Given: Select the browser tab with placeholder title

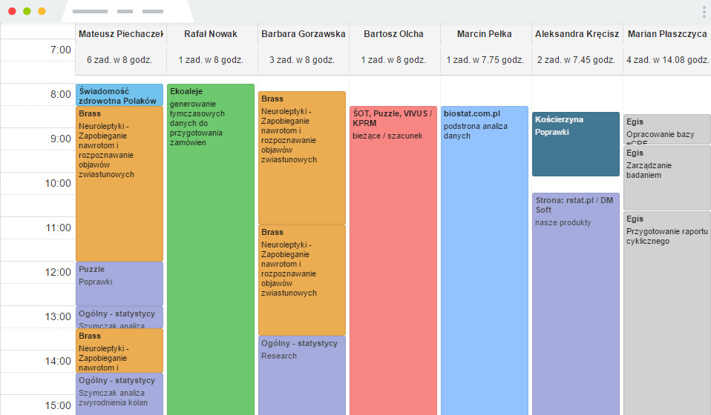Looking at the screenshot, I should (x=128, y=12).
